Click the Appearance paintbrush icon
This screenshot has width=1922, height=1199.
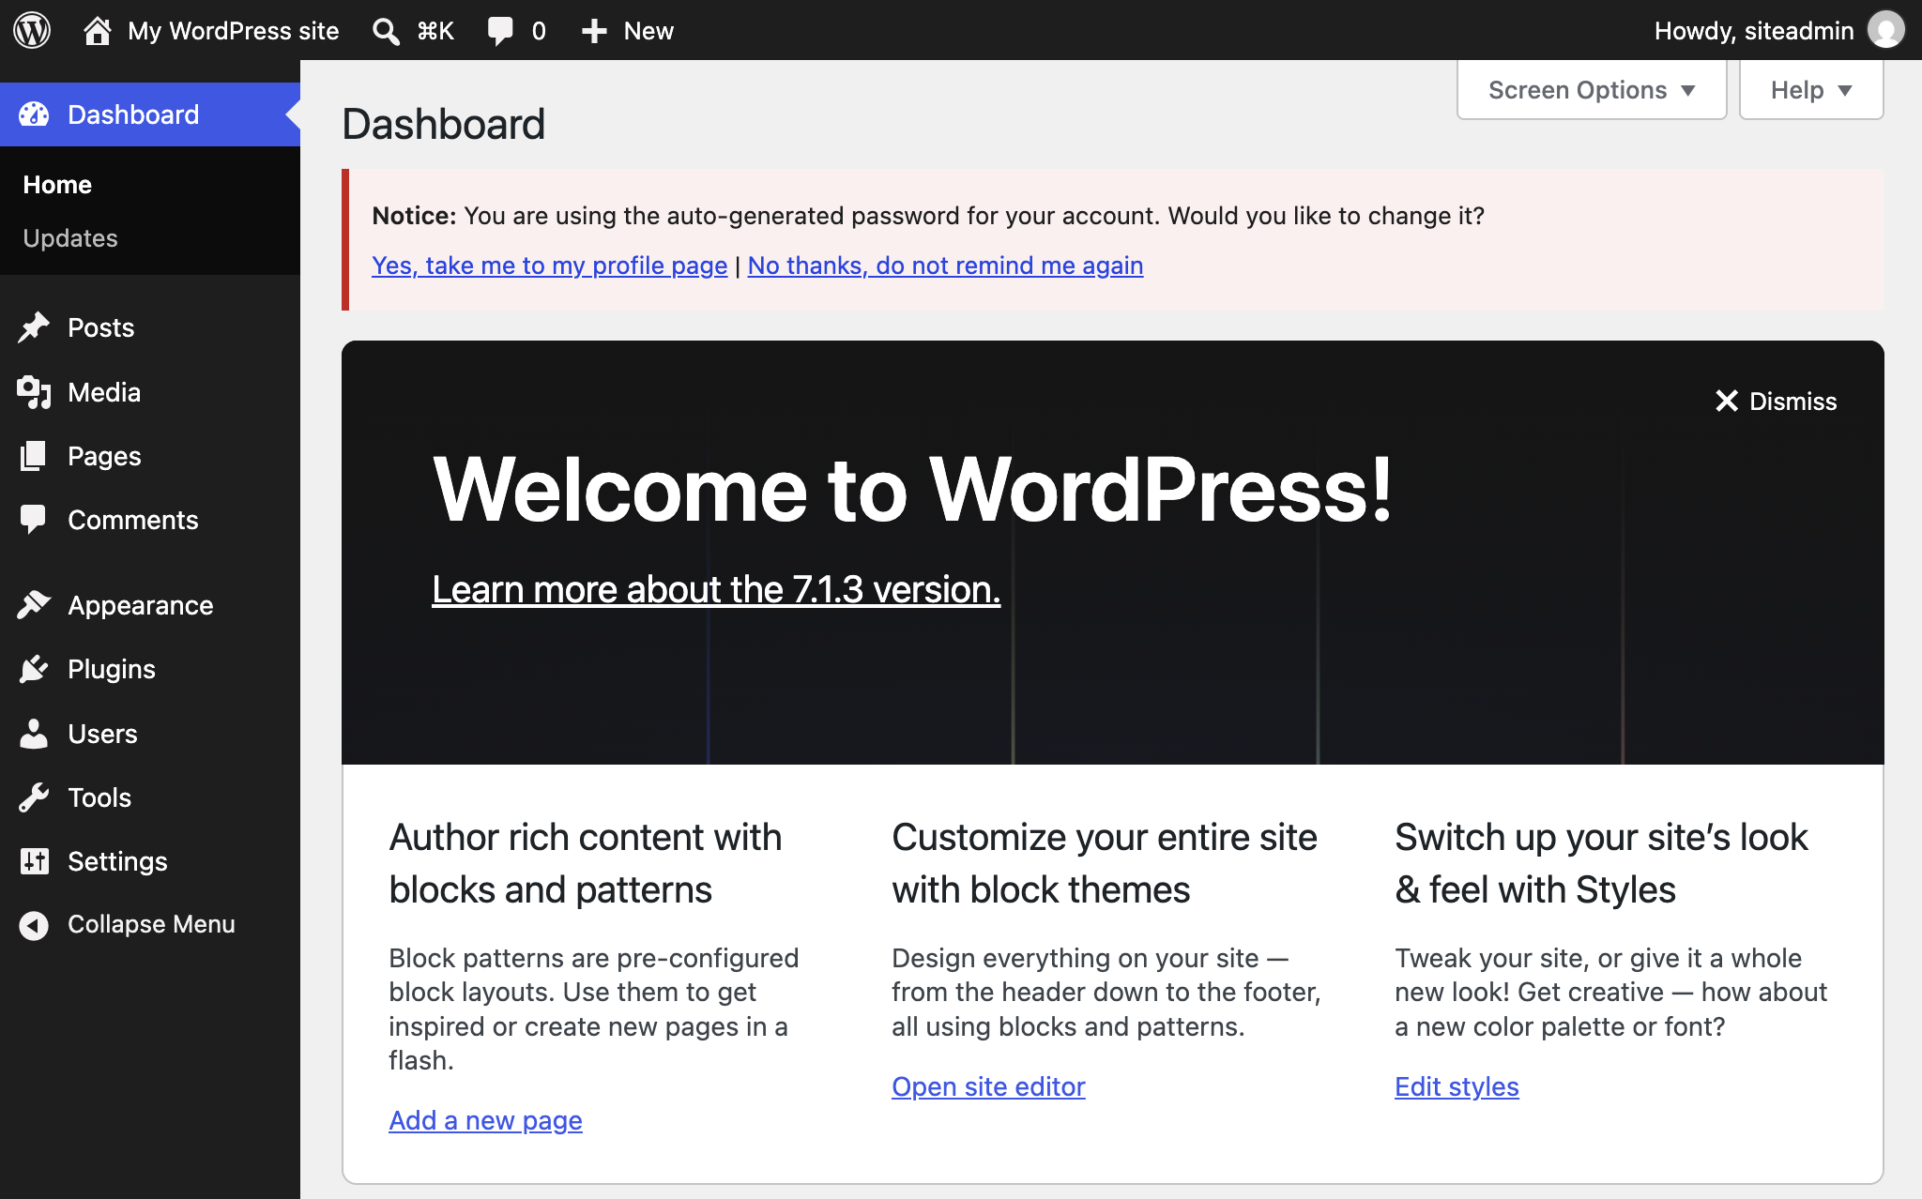pos(34,605)
